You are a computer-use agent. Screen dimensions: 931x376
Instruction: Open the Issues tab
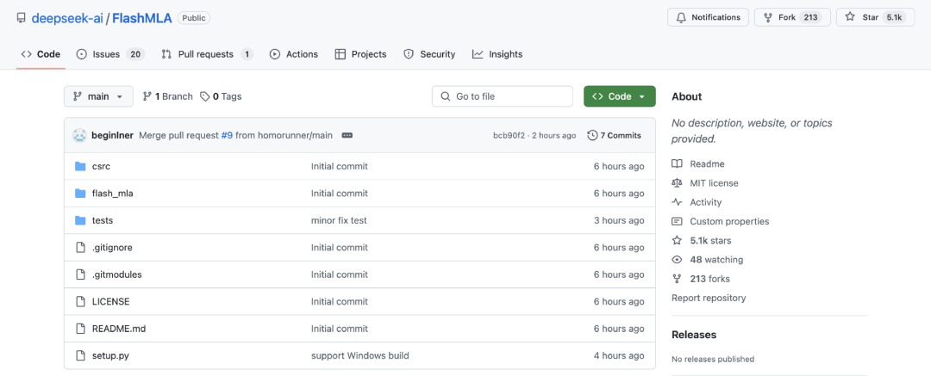click(x=110, y=54)
